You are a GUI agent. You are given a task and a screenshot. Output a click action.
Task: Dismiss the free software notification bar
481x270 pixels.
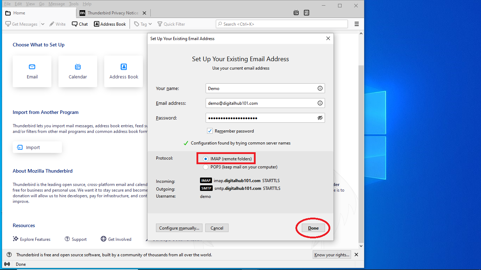click(x=356, y=255)
